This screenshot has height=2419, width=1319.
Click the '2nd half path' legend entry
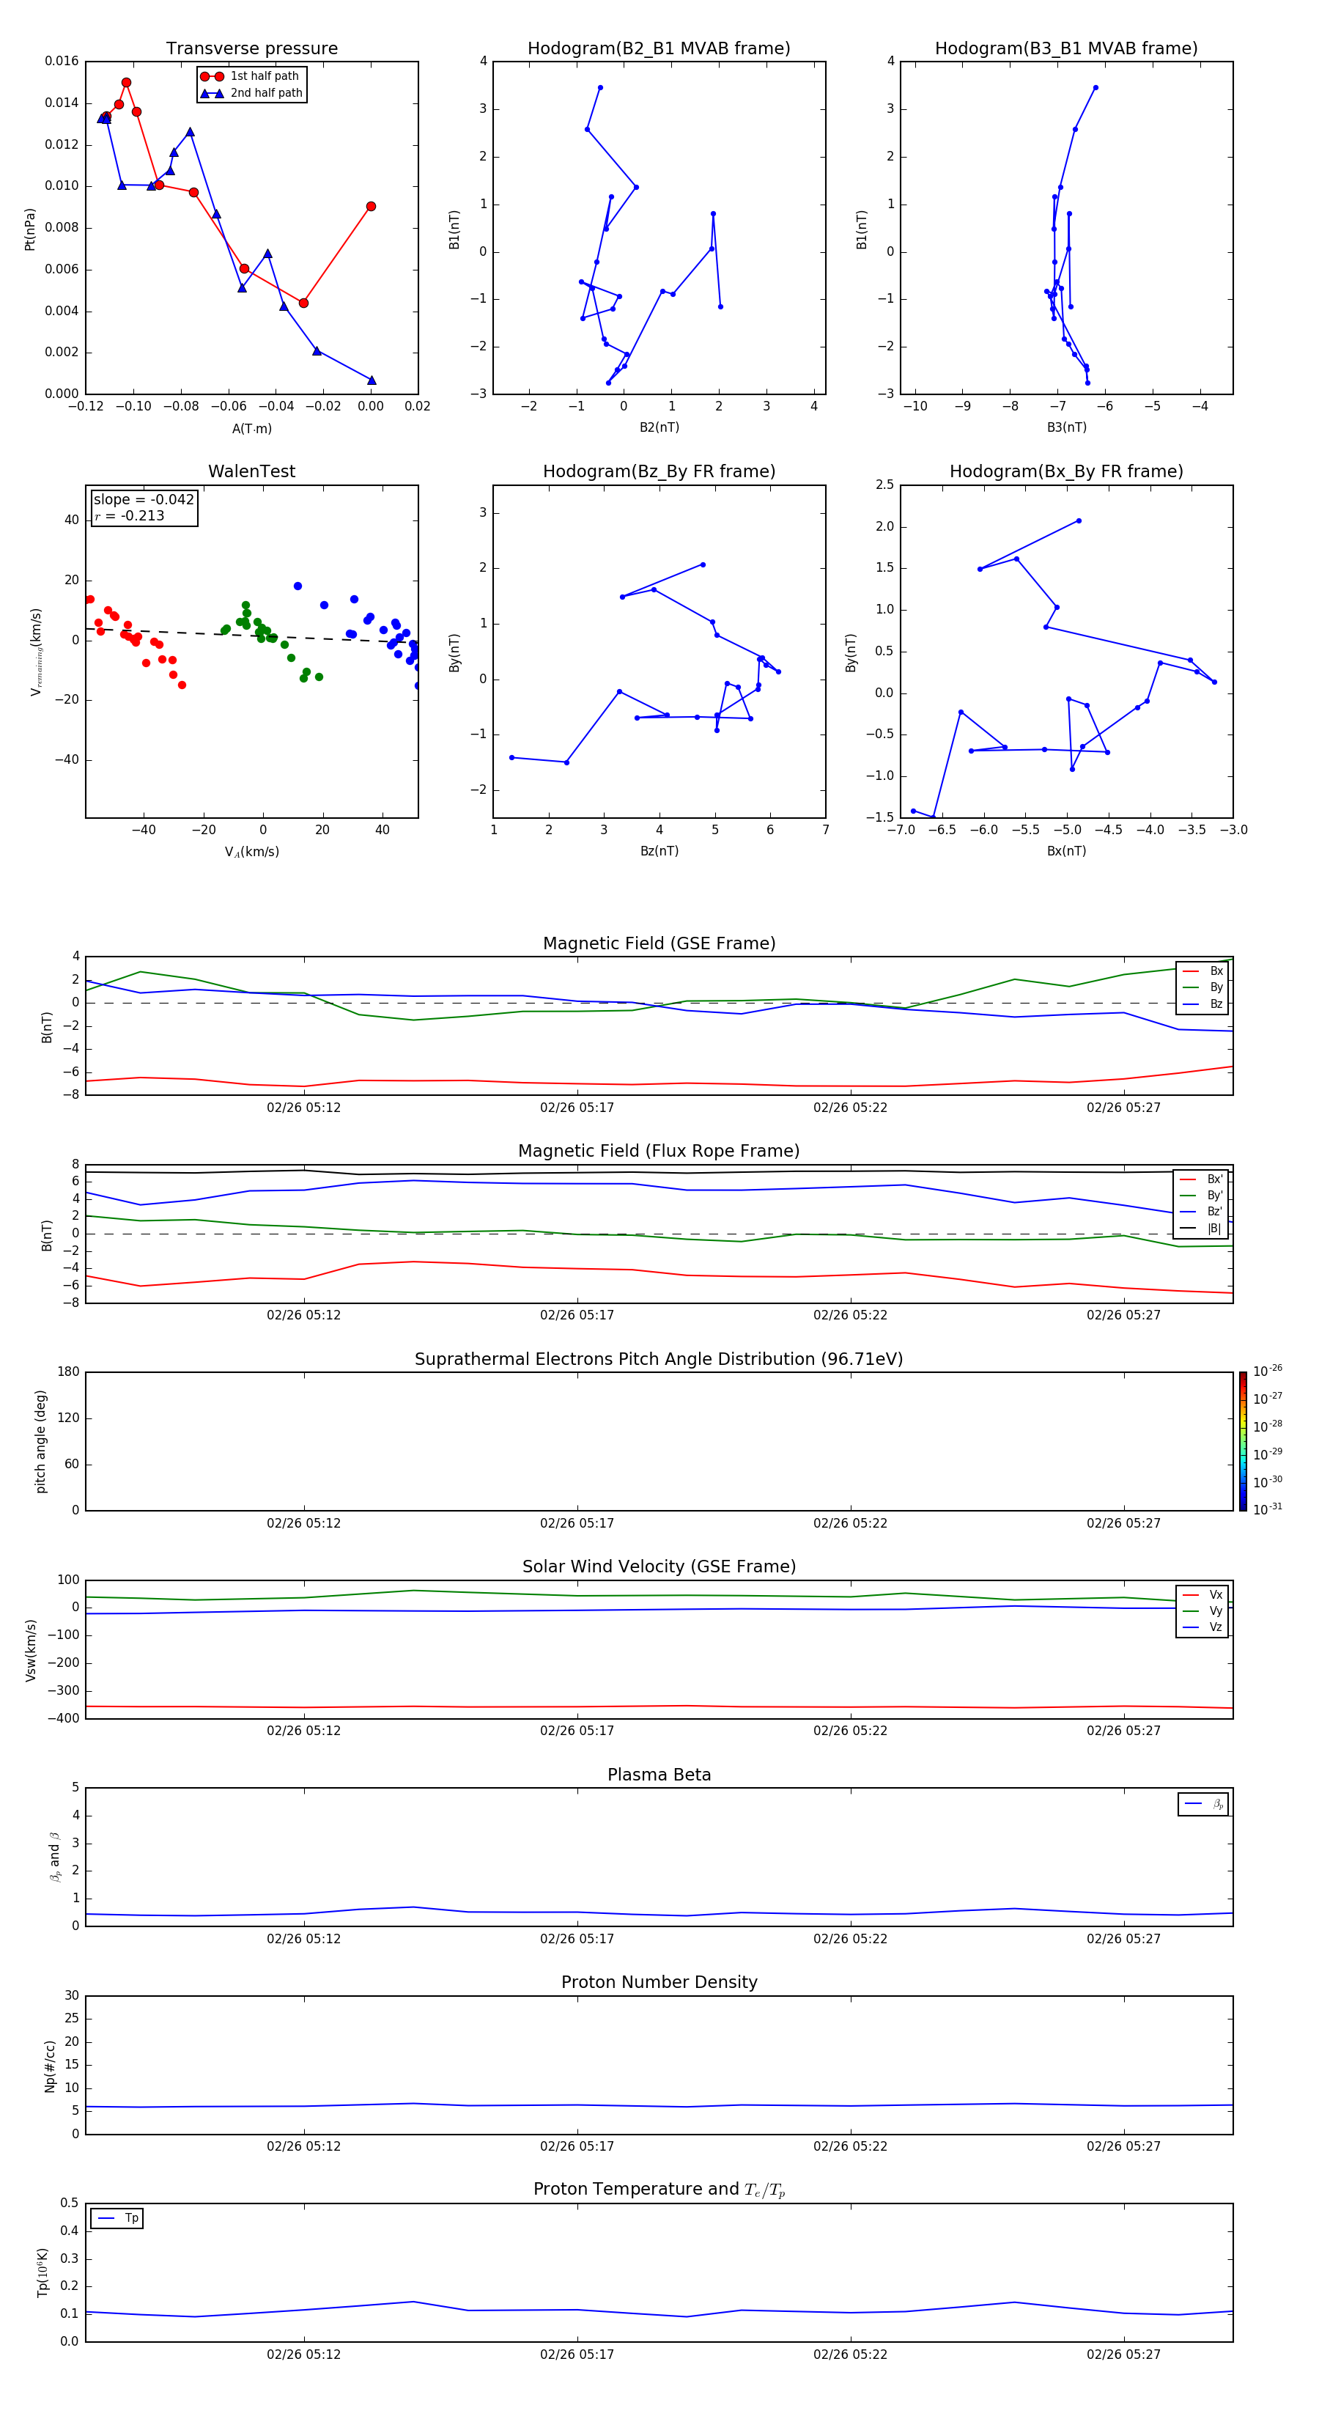251,93
